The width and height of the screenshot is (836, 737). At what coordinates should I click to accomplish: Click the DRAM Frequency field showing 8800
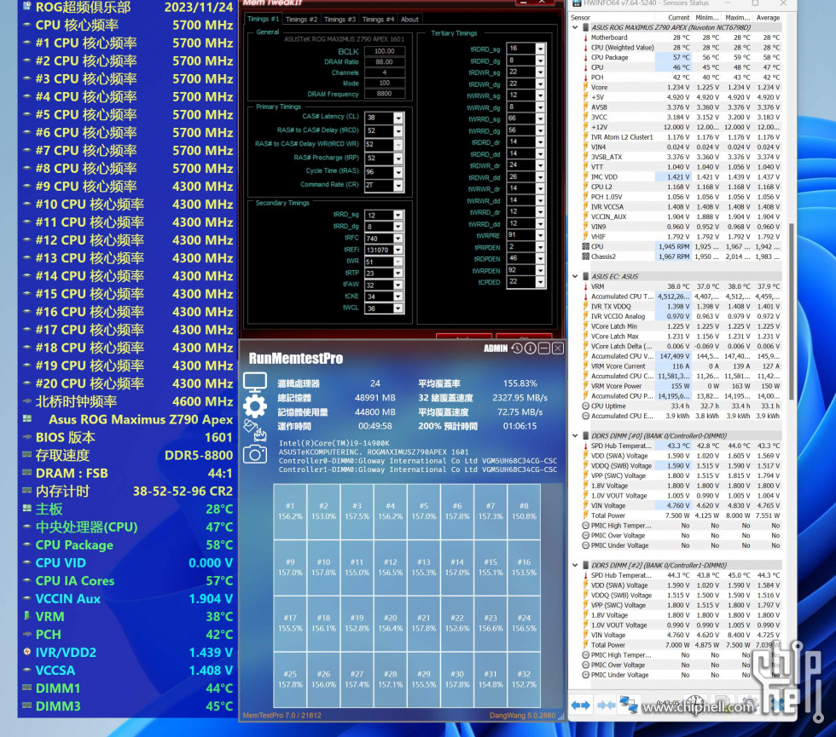(385, 94)
